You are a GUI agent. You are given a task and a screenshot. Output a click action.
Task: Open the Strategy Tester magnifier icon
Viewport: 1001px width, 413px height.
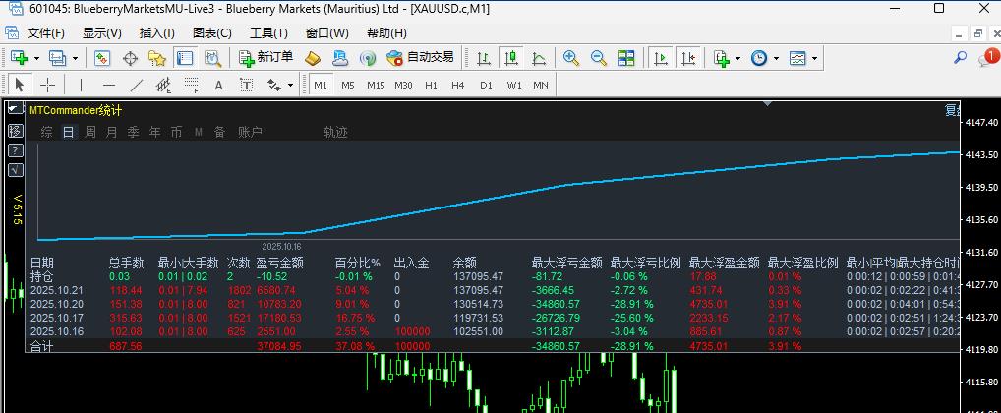pos(212,58)
